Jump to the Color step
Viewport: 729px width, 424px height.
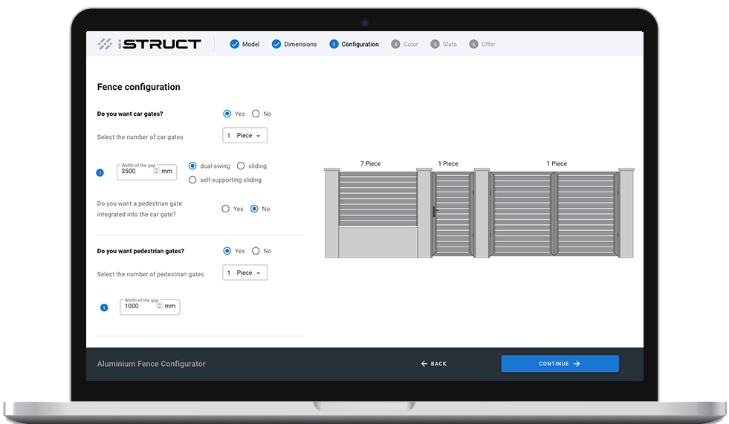pos(404,44)
